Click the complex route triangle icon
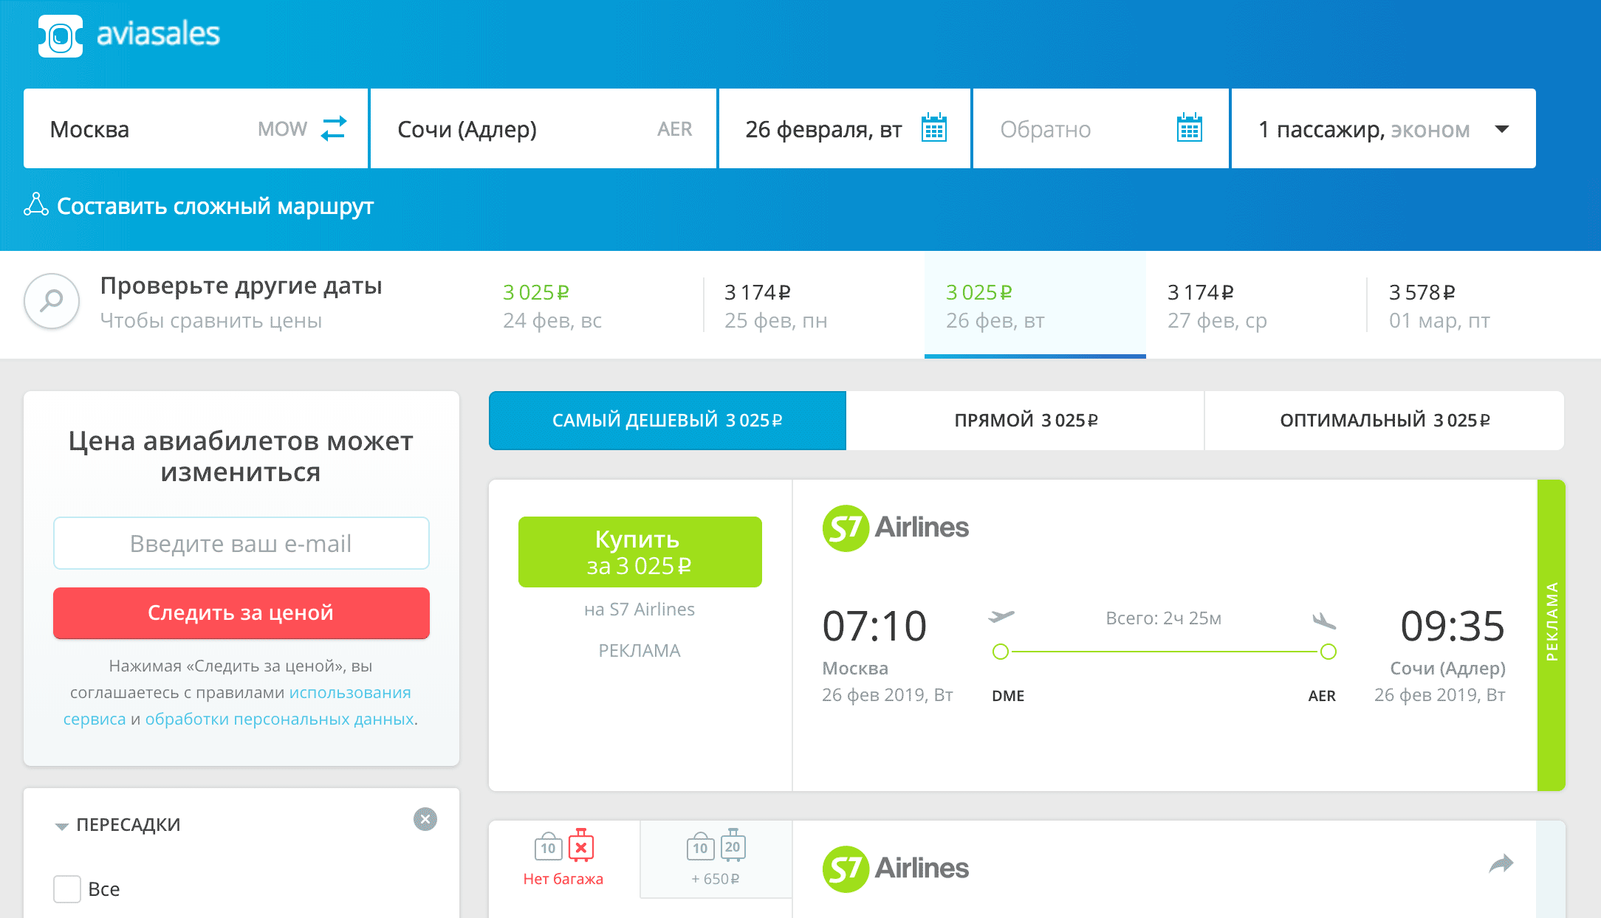Viewport: 1601px width, 918px height. pos(36,205)
